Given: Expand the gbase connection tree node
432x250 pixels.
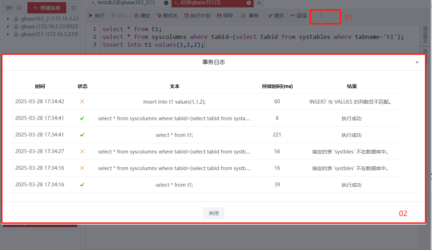Looking at the screenshot, I should point(8,27).
